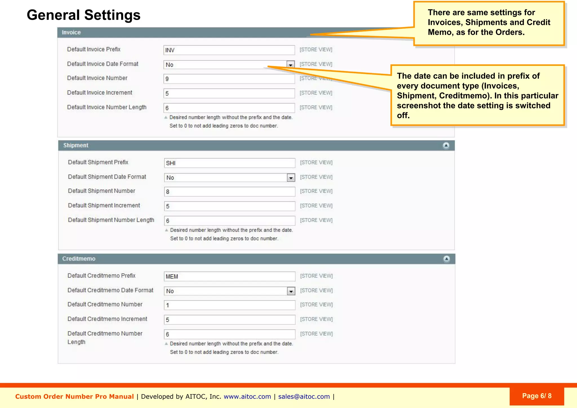Focus the Default Creditmemo Increment field
Screen dimensions: 577x408
(230, 320)
